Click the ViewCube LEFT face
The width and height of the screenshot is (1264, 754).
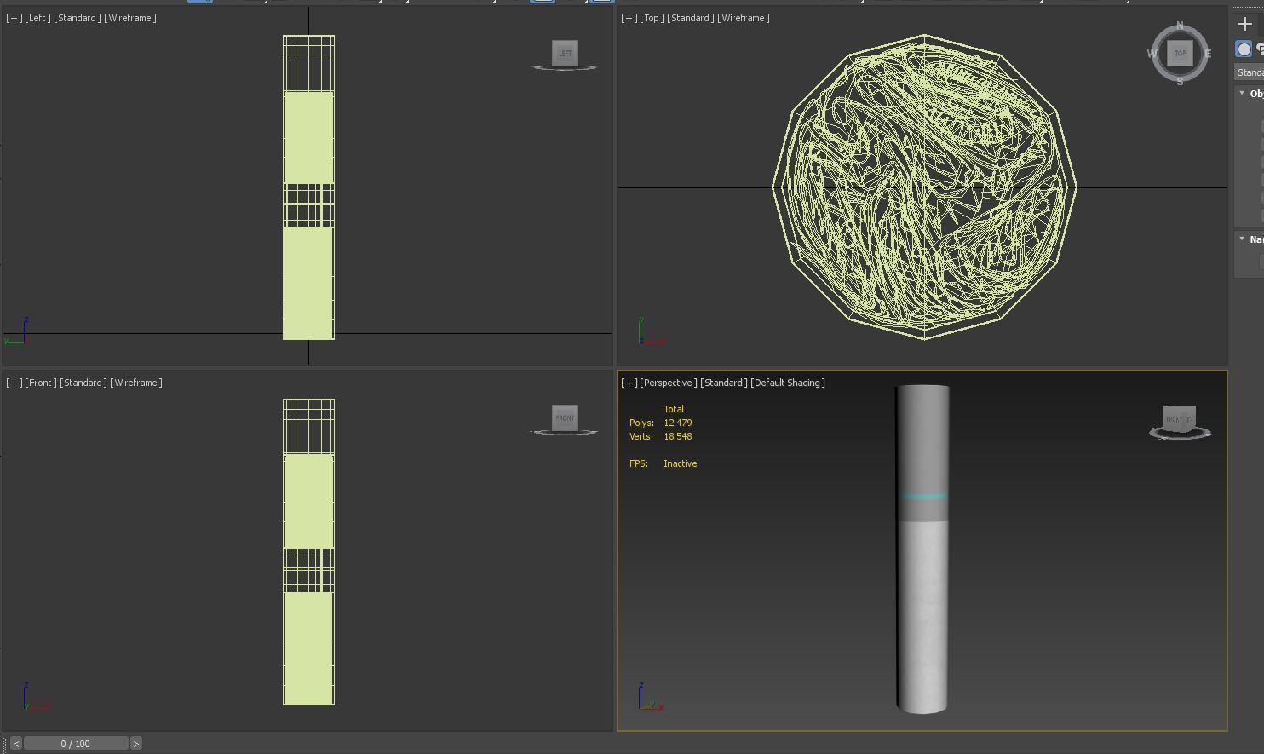point(565,53)
